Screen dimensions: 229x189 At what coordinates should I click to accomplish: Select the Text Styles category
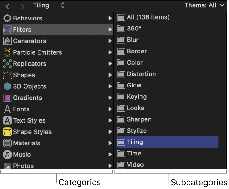(29, 120)
